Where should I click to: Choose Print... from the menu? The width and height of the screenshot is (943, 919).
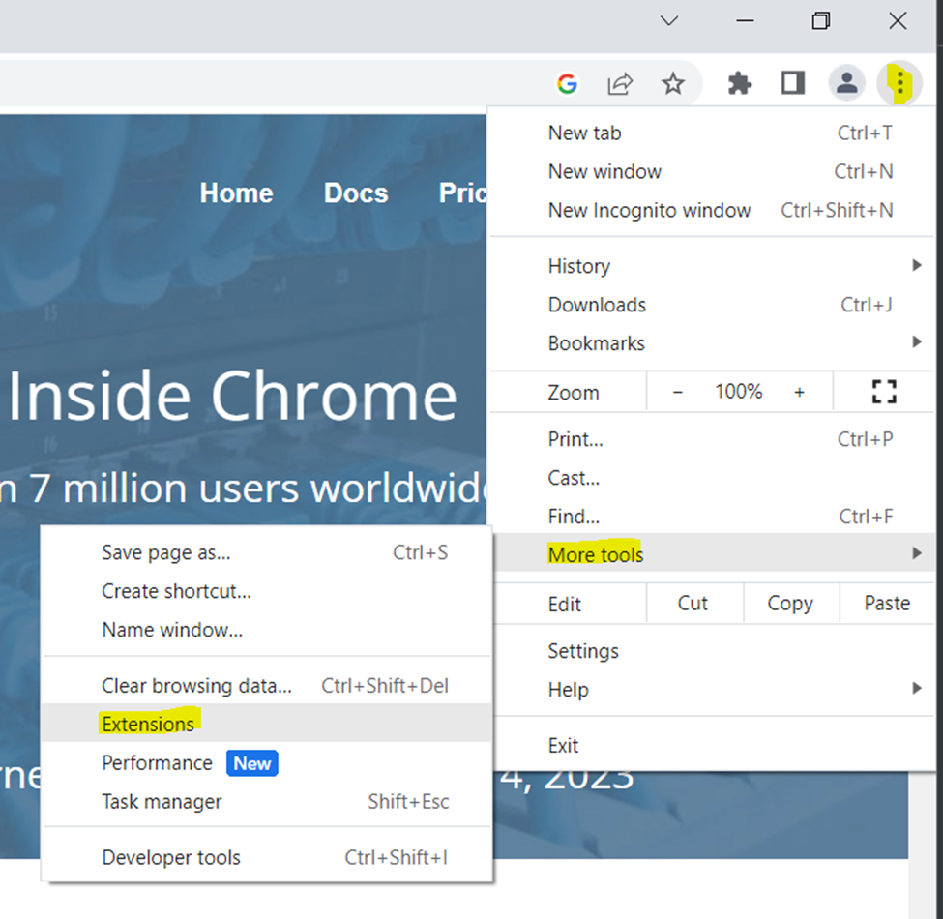click(712, 439)
